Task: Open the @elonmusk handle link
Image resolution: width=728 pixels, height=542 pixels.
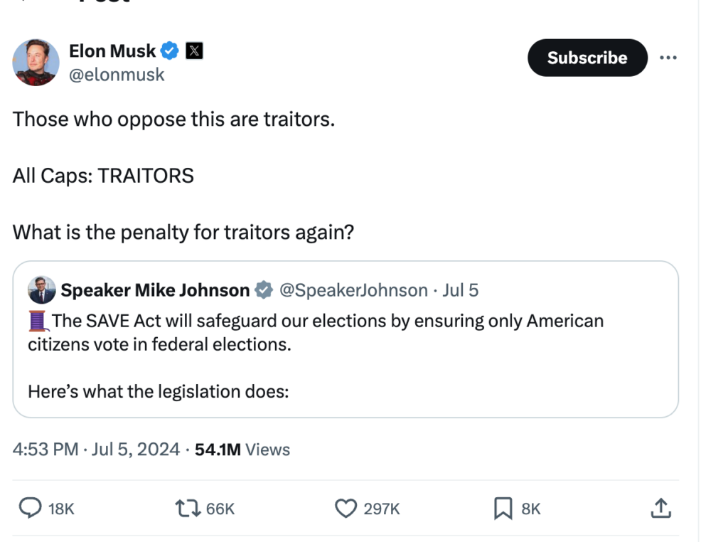Action: (x=117, y=75)
